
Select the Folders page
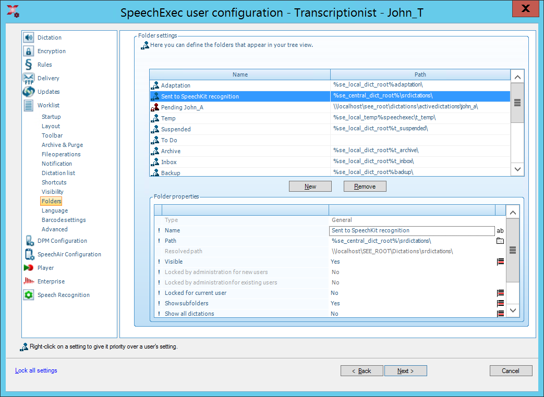[x=51, y=201]
